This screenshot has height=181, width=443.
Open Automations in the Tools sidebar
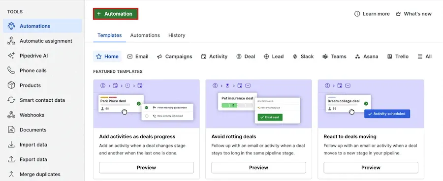click(x=42, y=26)
